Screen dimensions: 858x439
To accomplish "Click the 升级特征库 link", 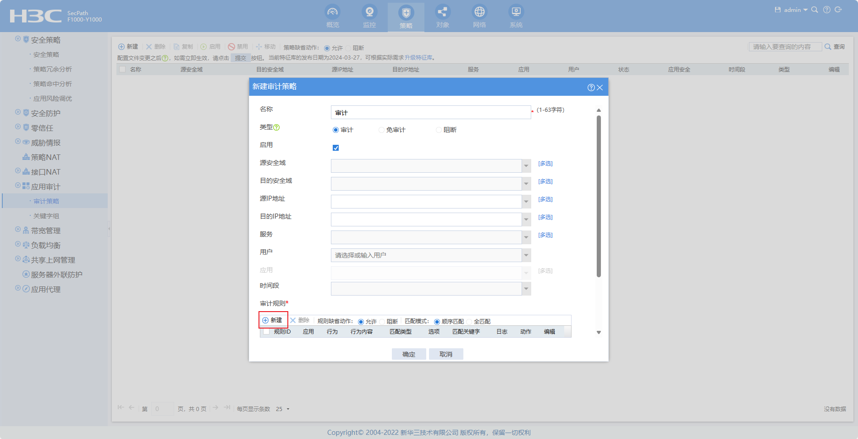I will [418, 58].
